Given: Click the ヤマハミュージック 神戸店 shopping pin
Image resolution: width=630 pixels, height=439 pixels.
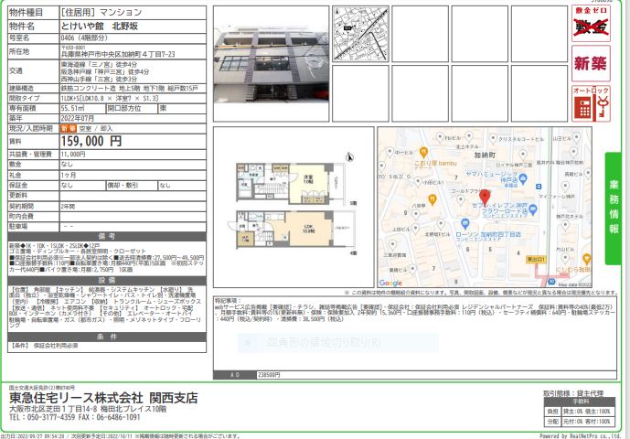Looking at the screenshot, I should [x=523, y=179].
